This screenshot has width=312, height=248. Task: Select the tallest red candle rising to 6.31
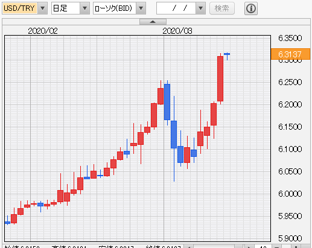coord(220,78)
